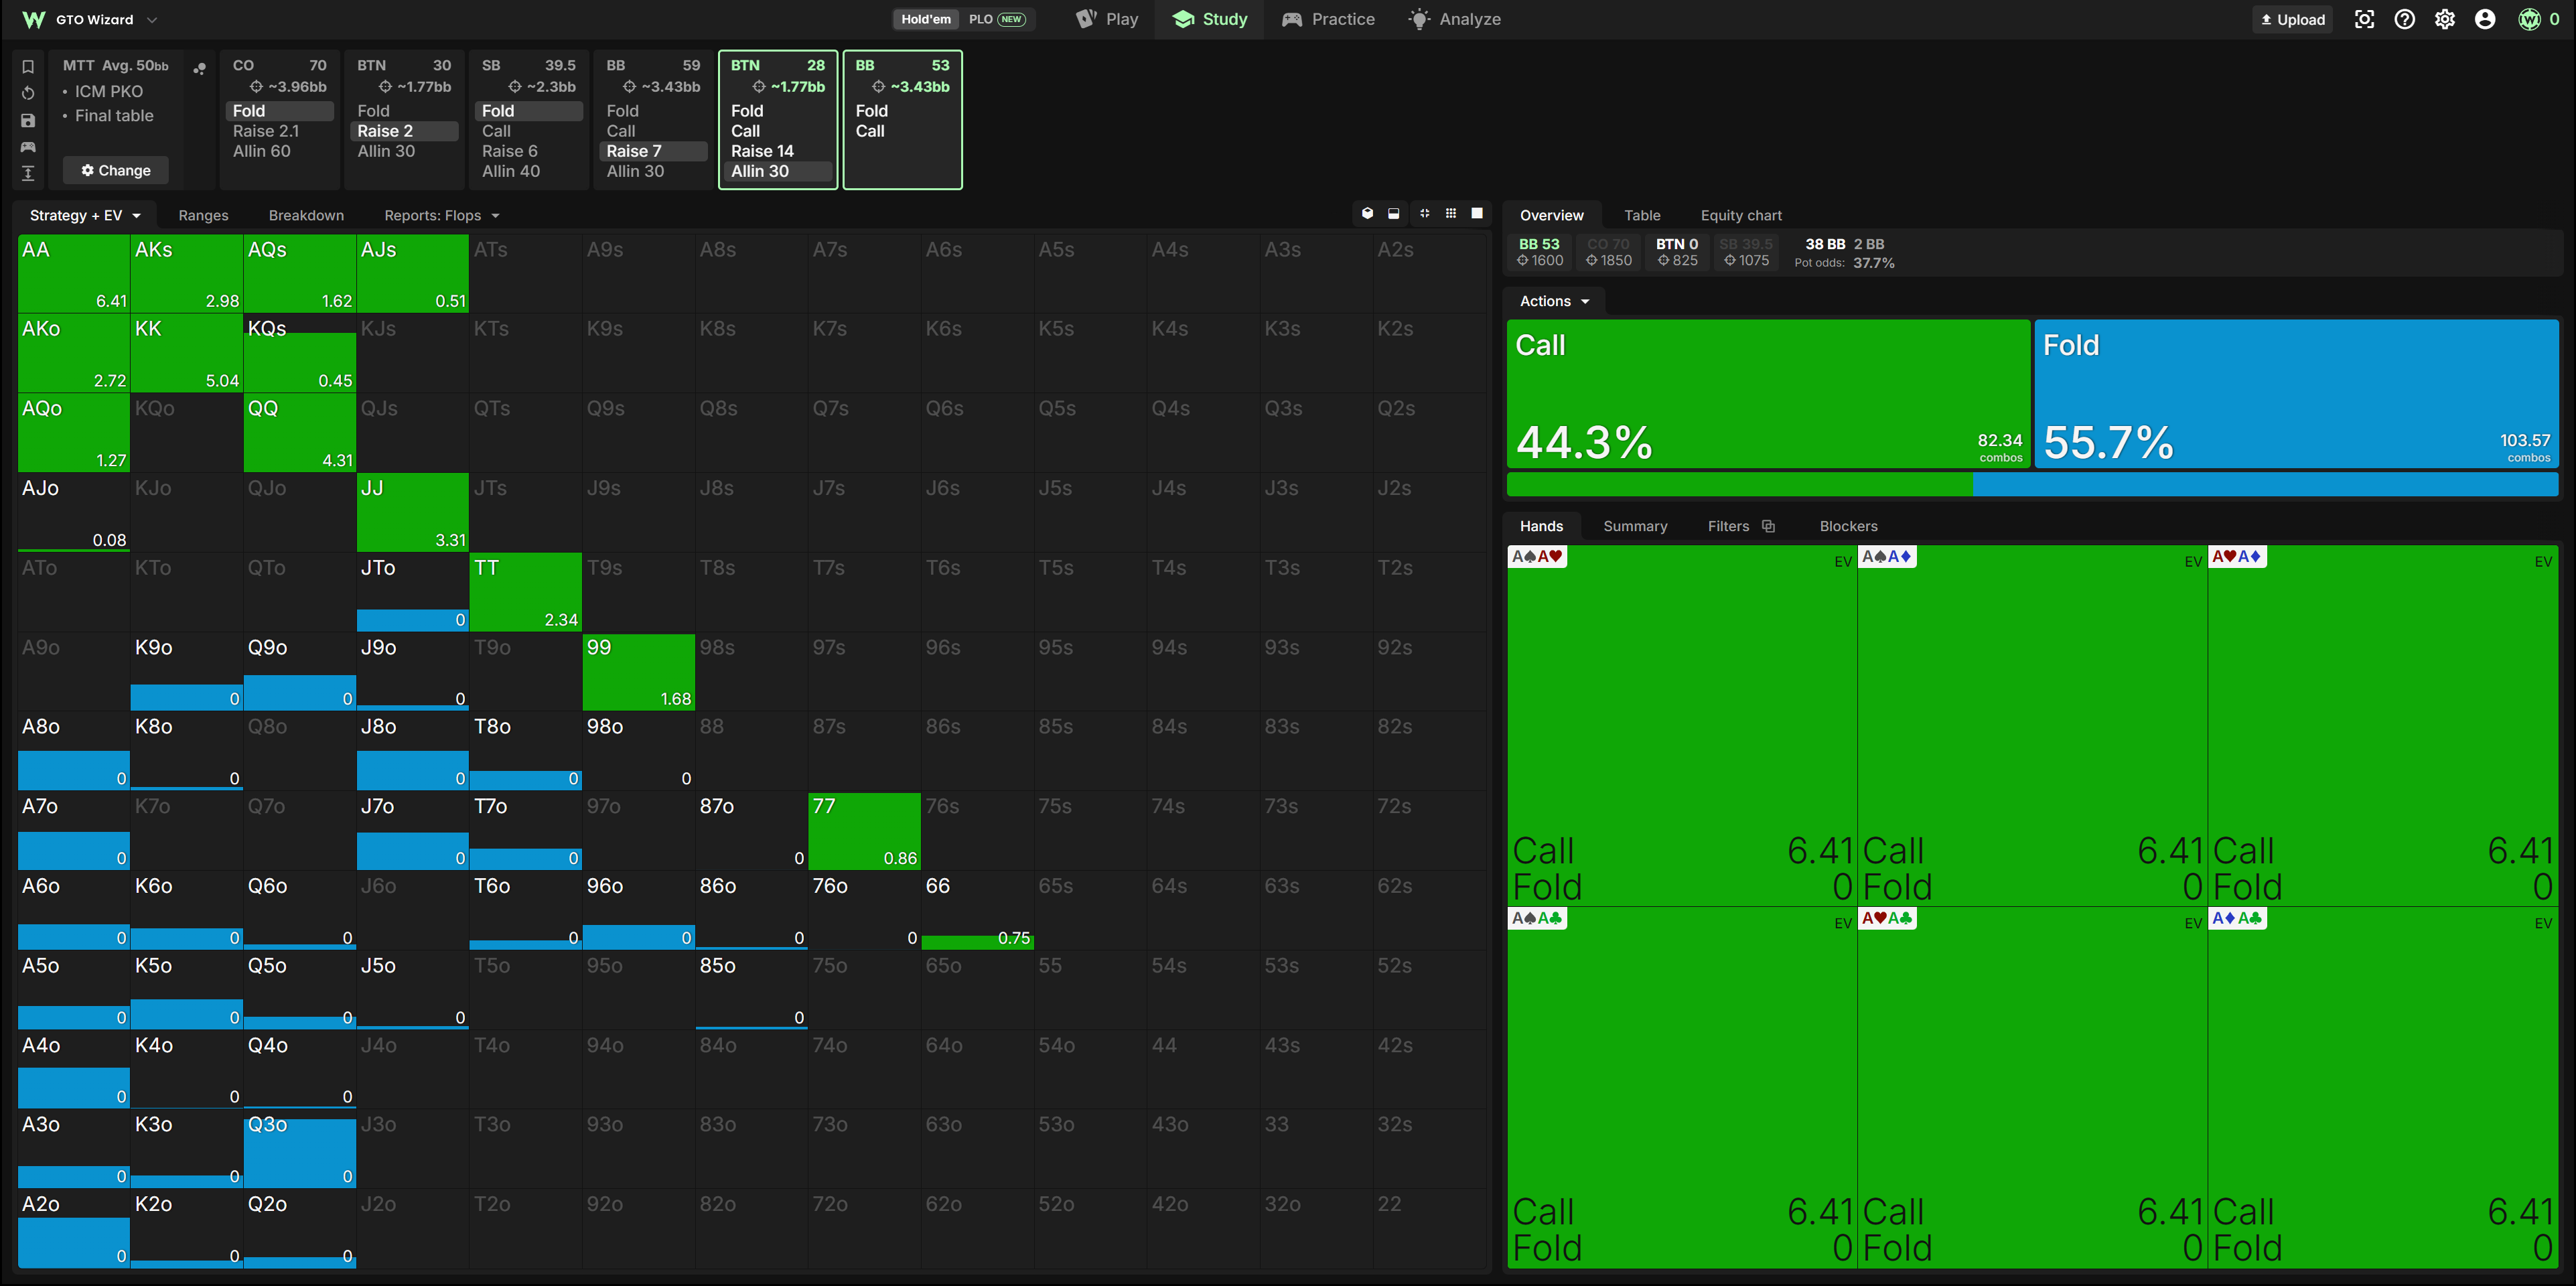Click the bookmark icon in left sidebar

(28, 67)
